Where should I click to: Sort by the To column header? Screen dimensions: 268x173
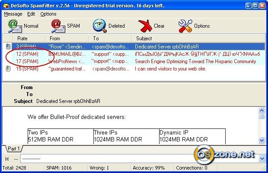click(x=110, y=38)
